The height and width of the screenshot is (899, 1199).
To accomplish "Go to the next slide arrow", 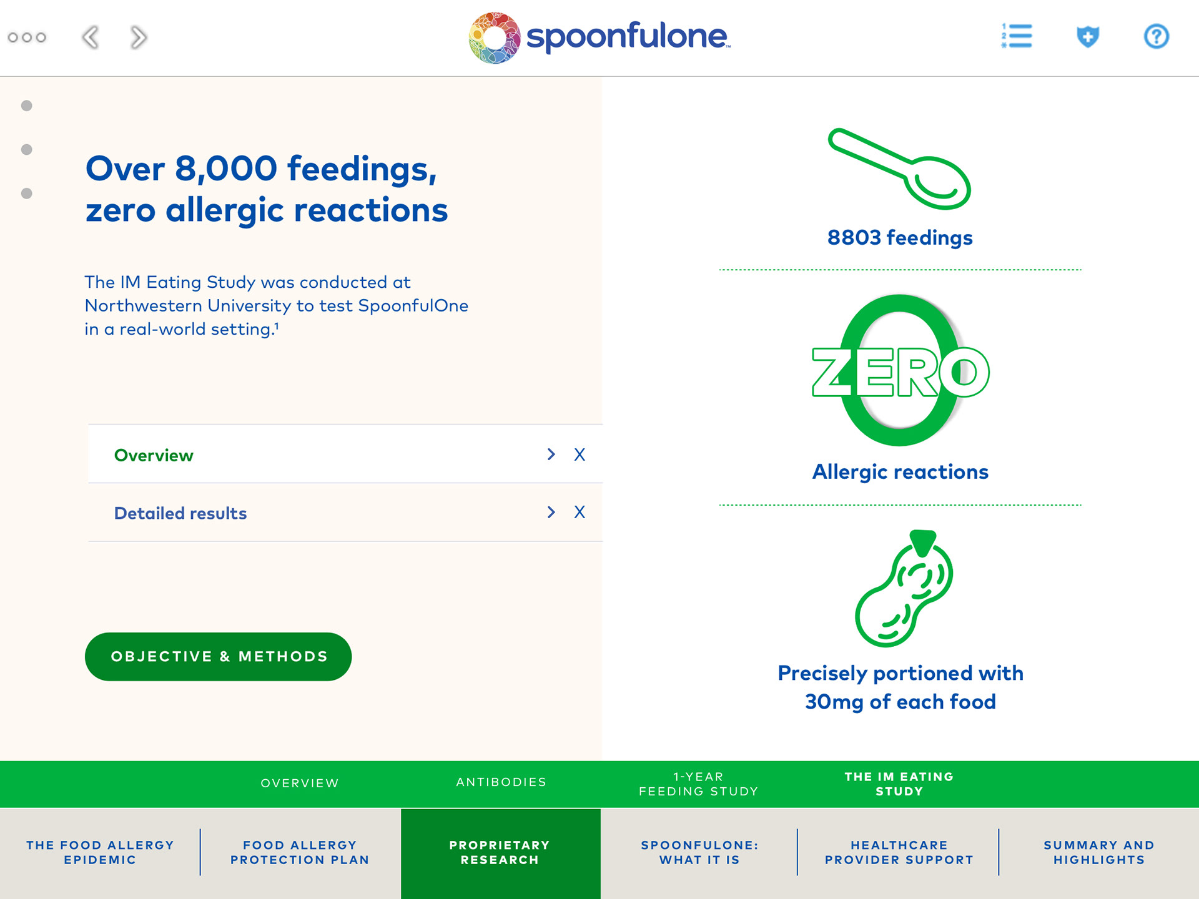I will coord(138,37).
